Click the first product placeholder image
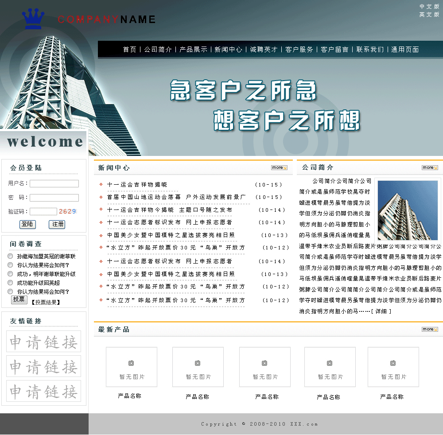This screenshot has height=435, width=443. click(132, 367)
